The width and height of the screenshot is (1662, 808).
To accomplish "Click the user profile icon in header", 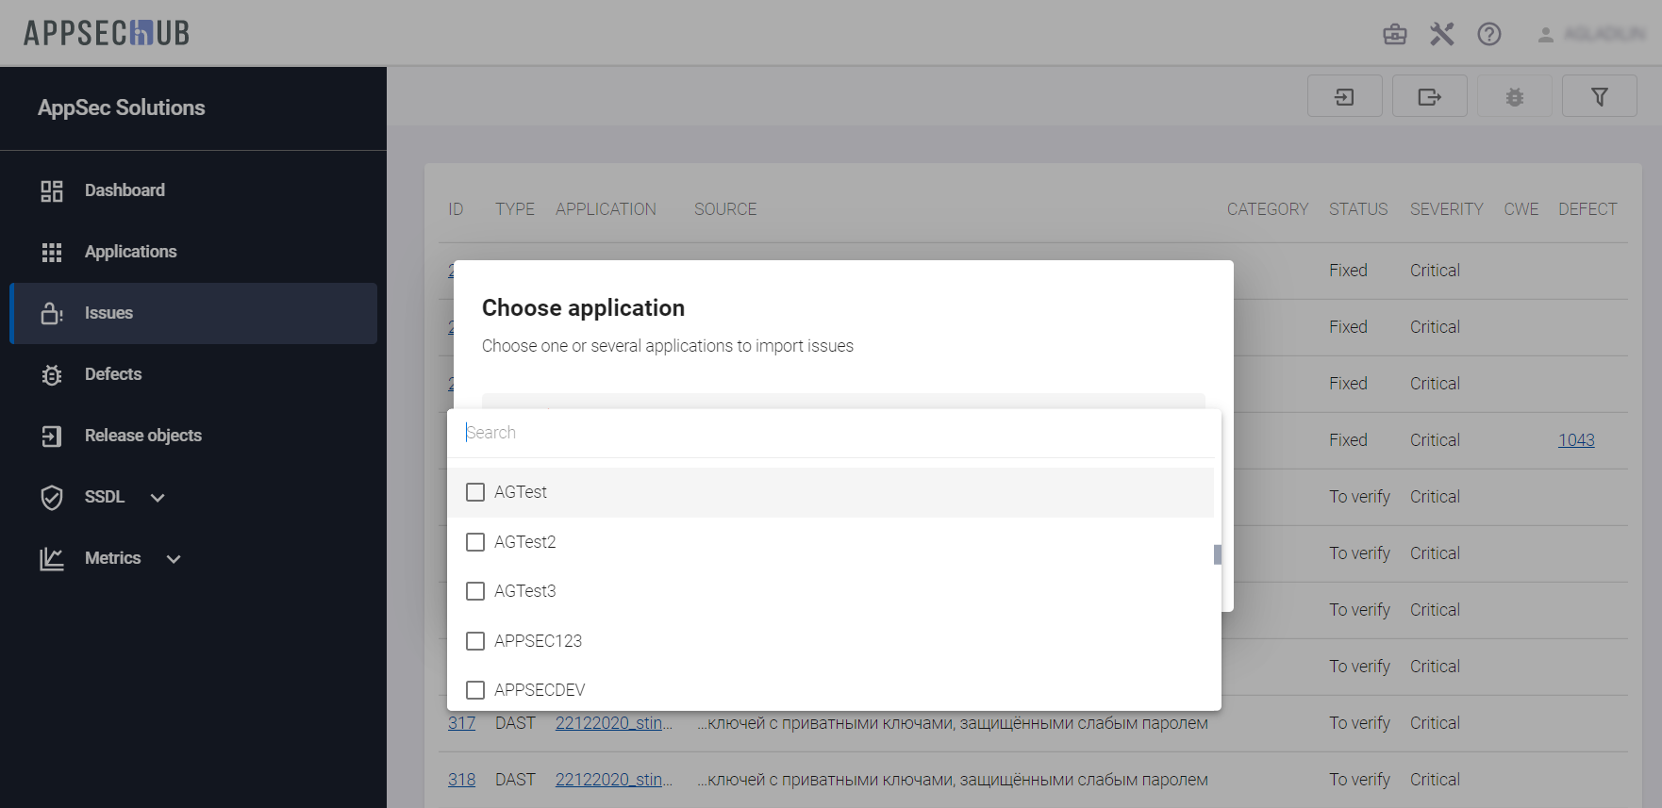I will click(x=1545, y=35).
